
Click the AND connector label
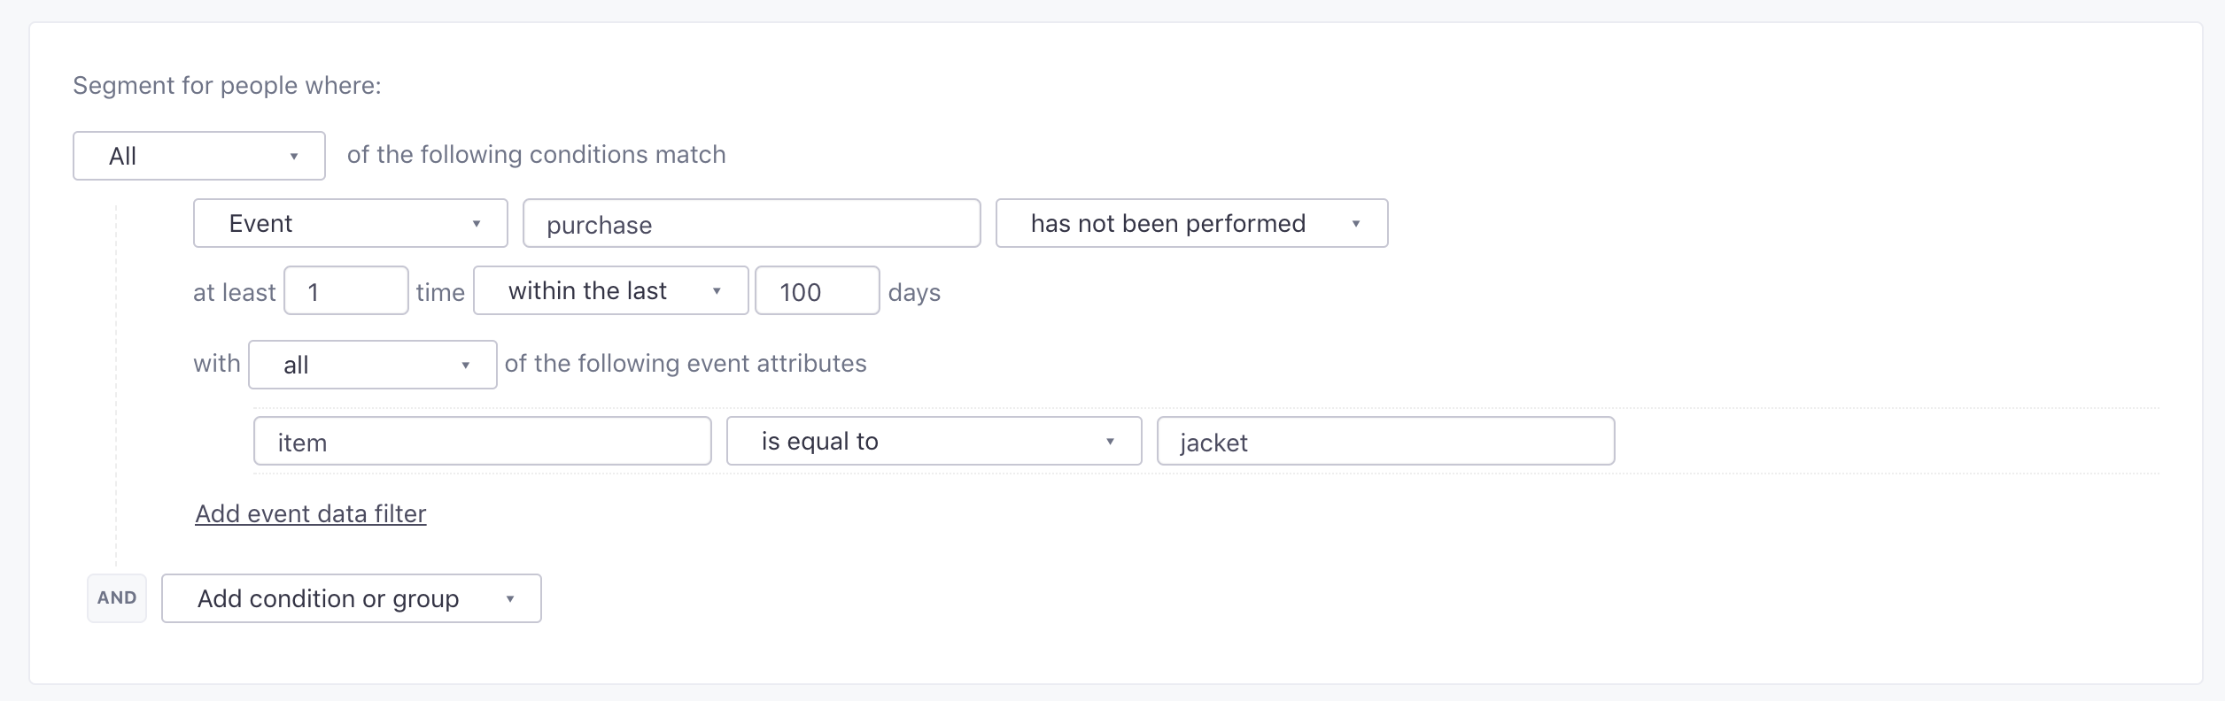pos(116,597)
